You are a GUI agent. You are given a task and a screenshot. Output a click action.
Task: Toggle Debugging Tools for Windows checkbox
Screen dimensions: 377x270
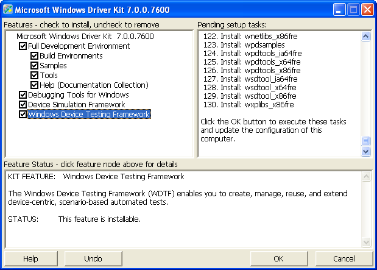click(23, 95)
